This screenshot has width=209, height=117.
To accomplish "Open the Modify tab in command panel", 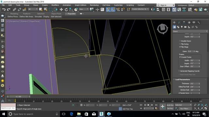I will pyautogui.click(x=179, y=22).
